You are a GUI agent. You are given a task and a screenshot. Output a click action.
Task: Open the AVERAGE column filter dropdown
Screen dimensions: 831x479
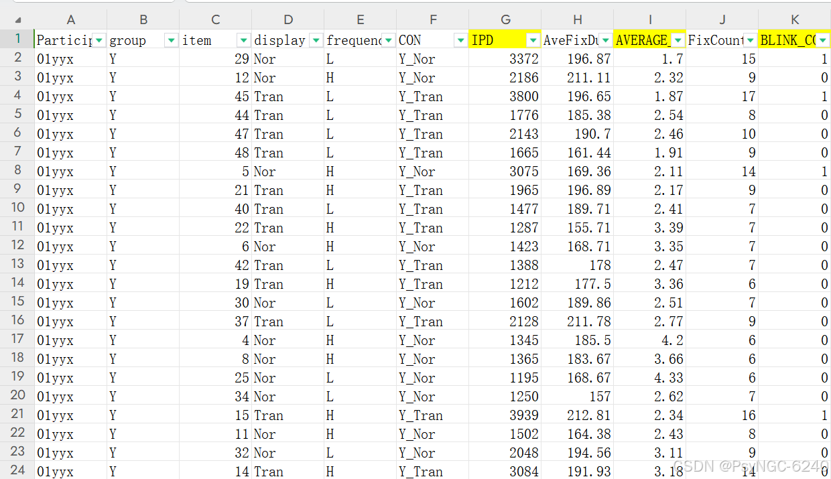click(x=678, y=40)
